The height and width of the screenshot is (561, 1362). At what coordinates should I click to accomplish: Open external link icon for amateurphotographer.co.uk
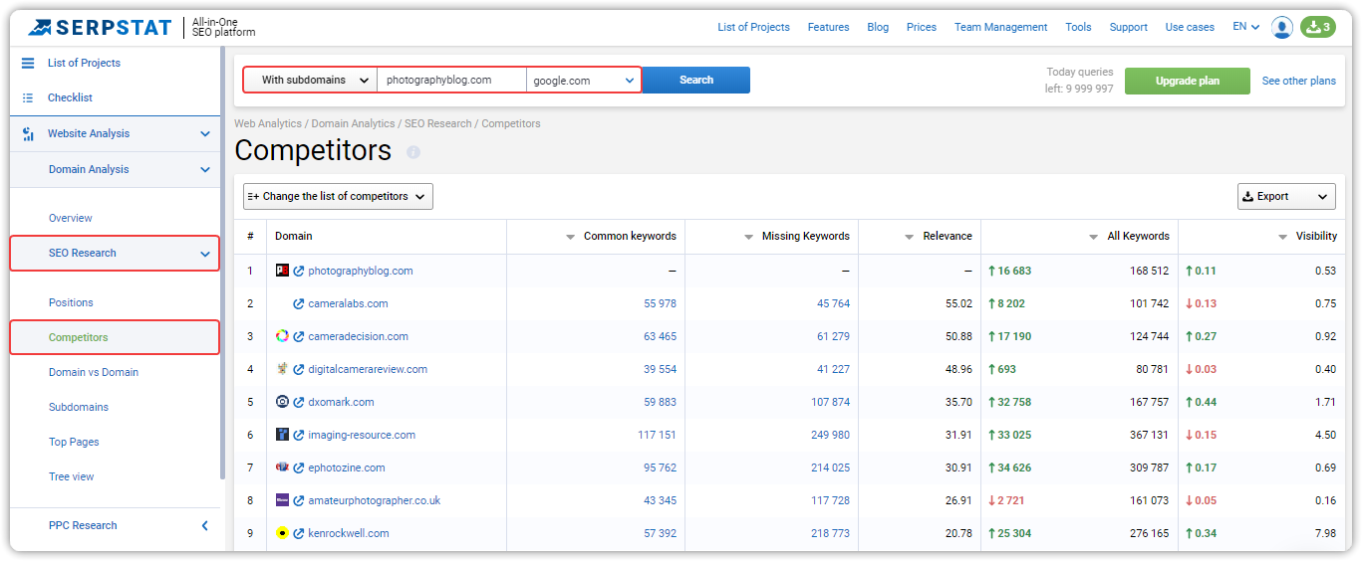pos(299,500)
